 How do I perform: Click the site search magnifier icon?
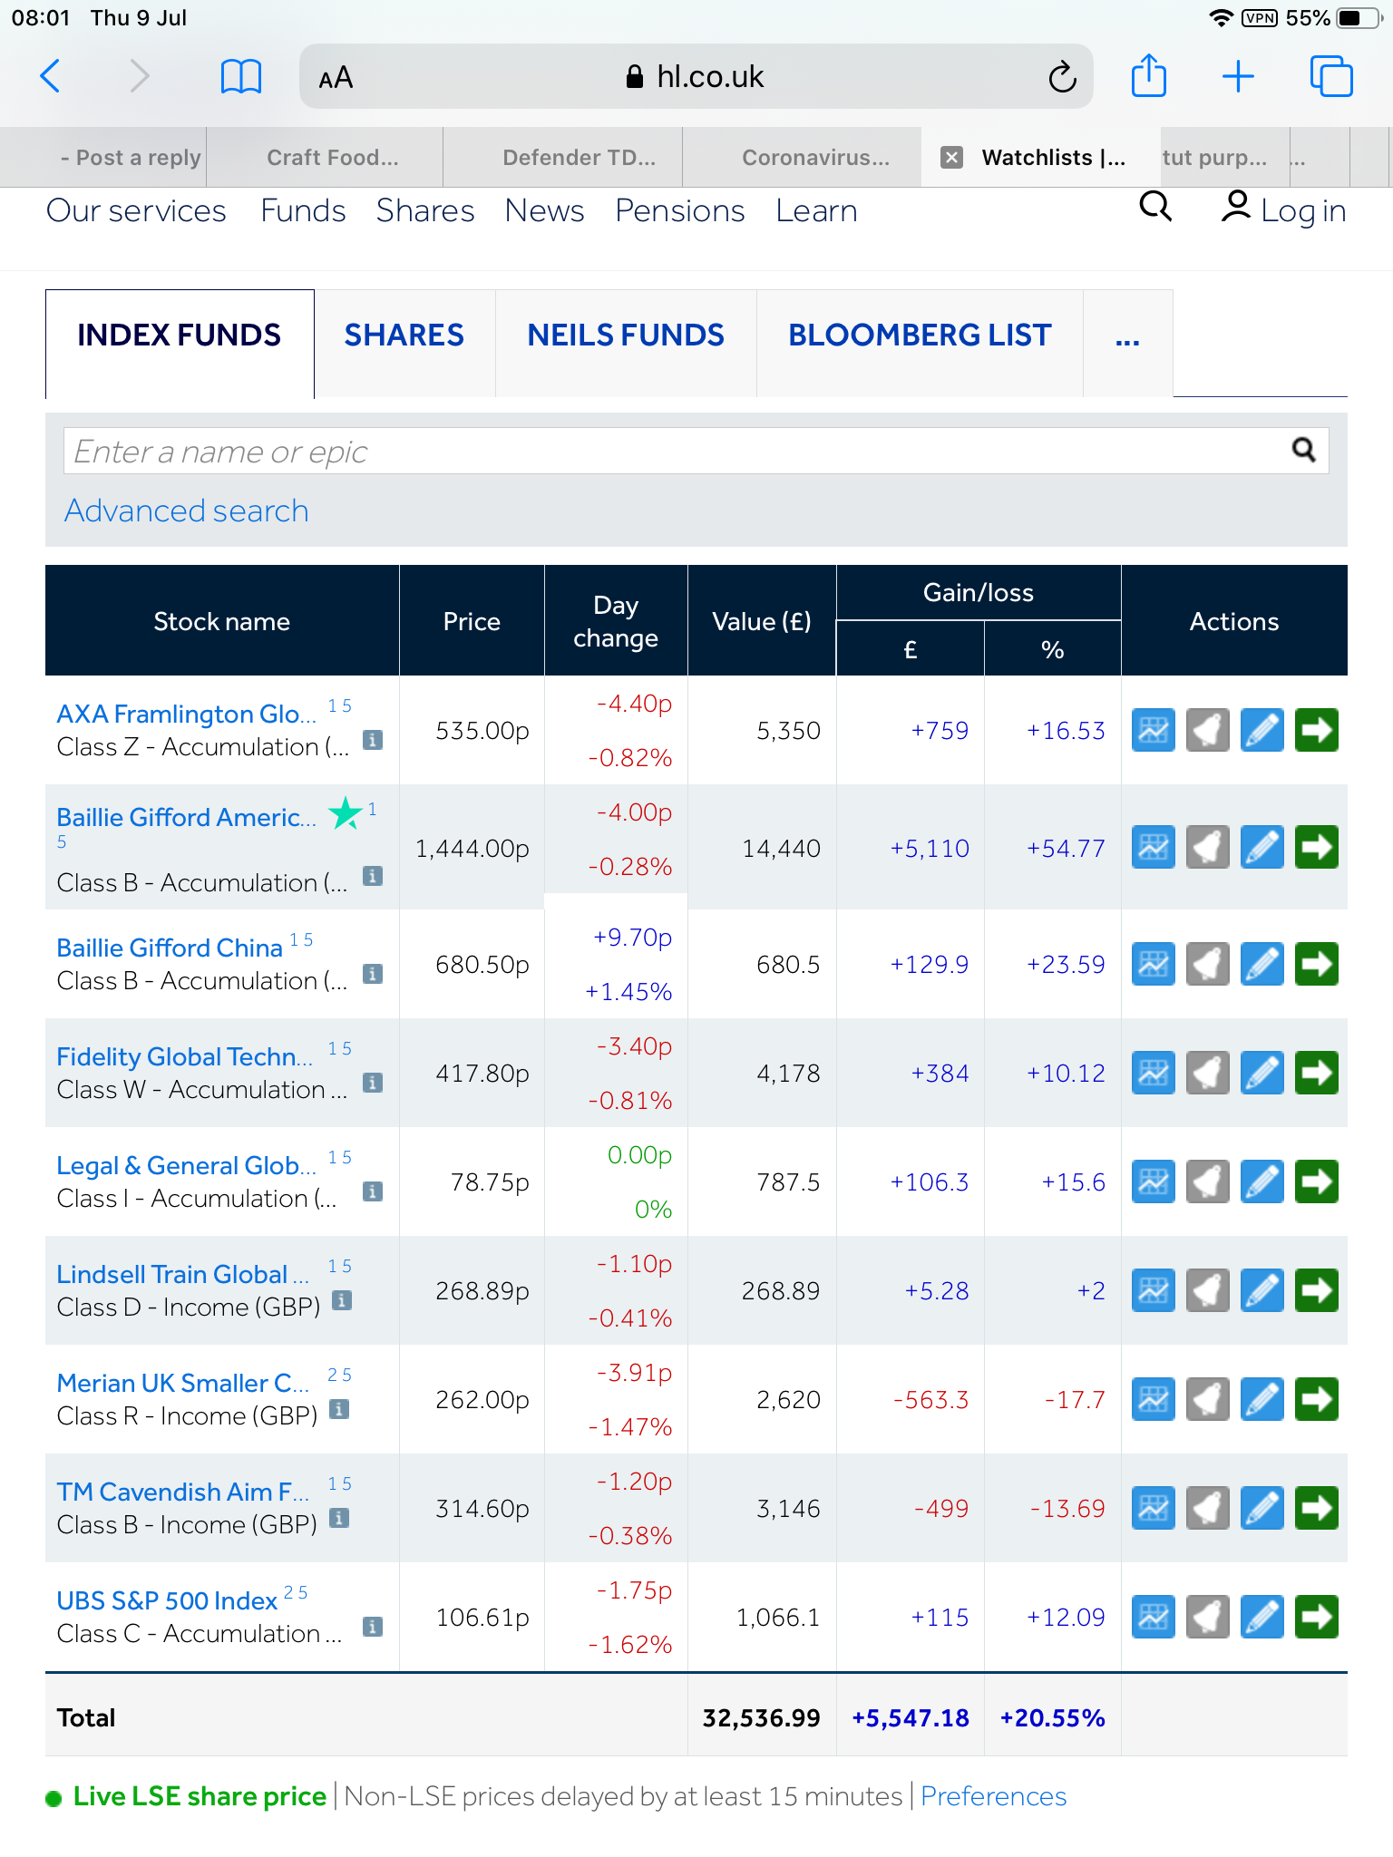[x=1155, y=209]
